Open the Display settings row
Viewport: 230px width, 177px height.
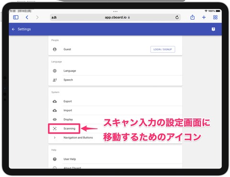point(115,119)
